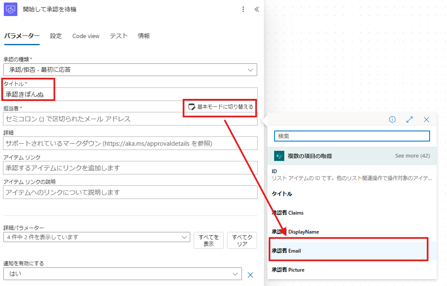Expand the dynamic content popup to full size
The image size is (447, 286).
click(409, 120)
